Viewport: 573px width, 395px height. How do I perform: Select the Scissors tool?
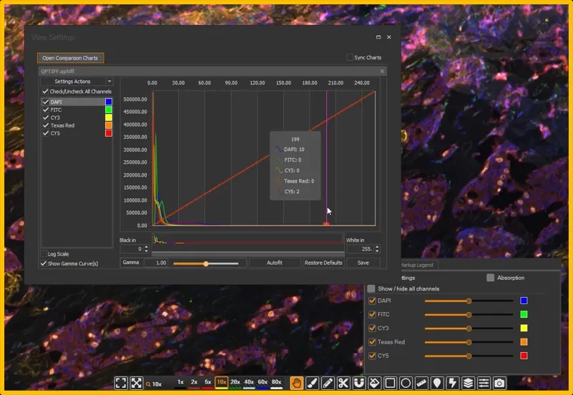[x=343, y=383]
